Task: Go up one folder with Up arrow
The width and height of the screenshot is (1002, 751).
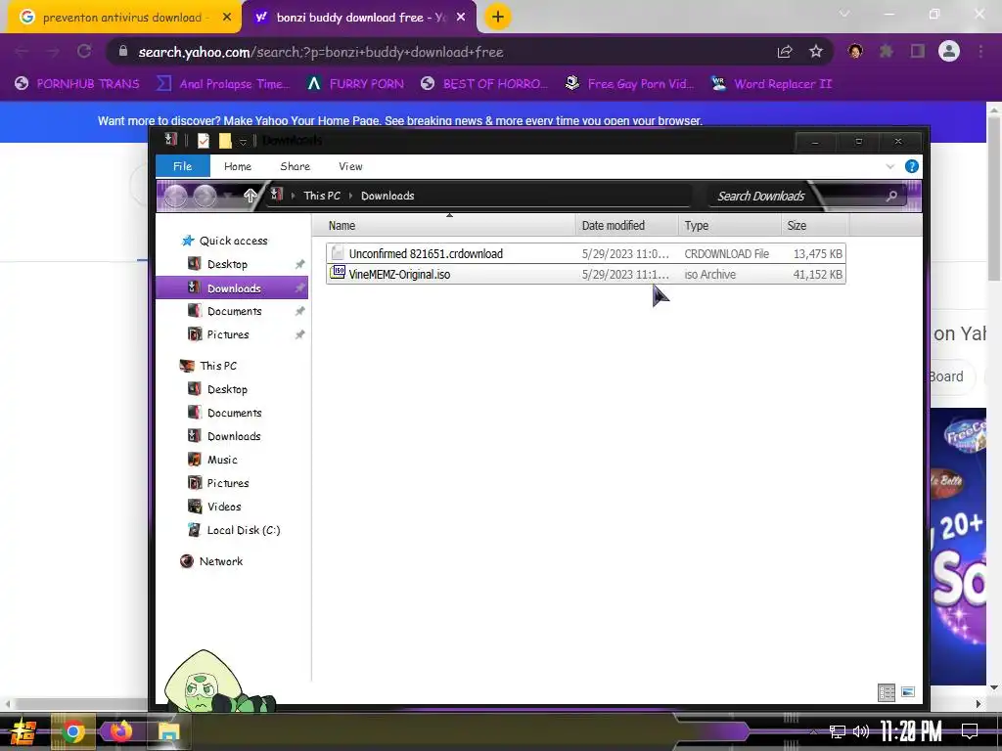Action: tap(250, 196)
